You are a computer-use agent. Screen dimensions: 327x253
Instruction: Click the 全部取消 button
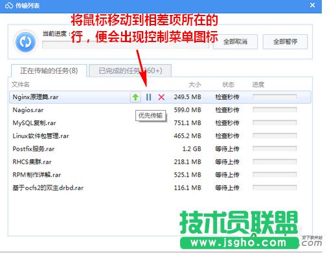point(235,41)
